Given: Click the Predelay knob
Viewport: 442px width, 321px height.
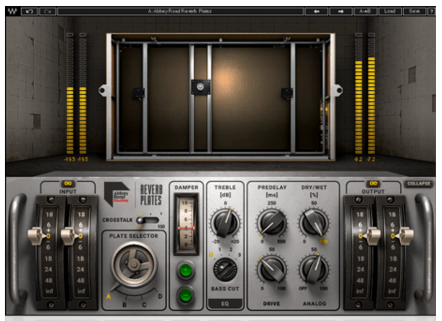Looking at the screenshot, I should tap(272, 223).
